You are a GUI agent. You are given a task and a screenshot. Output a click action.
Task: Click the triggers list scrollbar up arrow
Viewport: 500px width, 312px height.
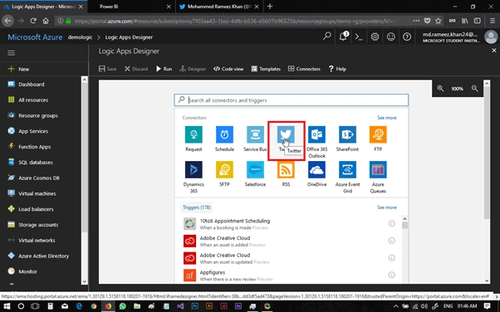pyautogui.click(x=404, y=218)
